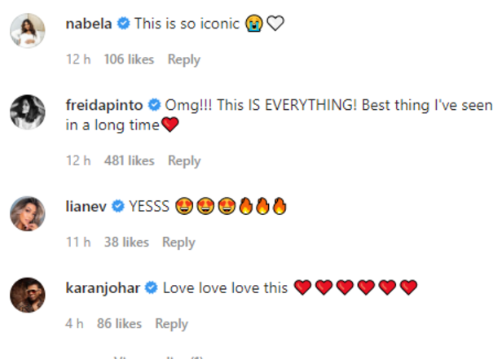Show who gave 481 likes
The width and height of the screenshot is (502, 359).
click(129, 160)
